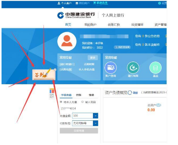Open the [话费充值] transaction link
The width and height of the screenshot is (178, 145).
[66, 69]
